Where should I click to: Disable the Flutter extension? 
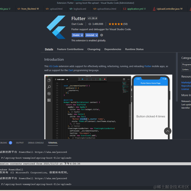76,35
